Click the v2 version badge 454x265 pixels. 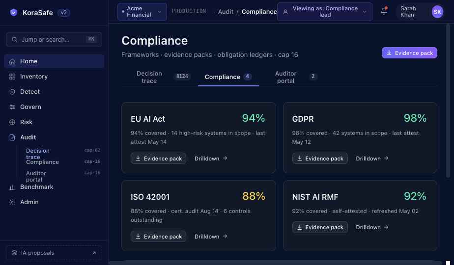(x=64, y=12)
